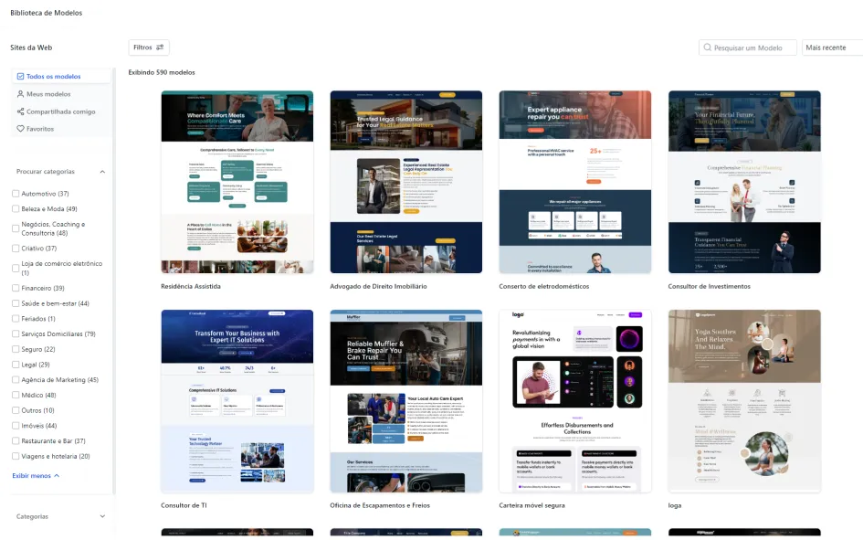
Task: Click the Consultor de Investimentos title
Action: point(709,286)
